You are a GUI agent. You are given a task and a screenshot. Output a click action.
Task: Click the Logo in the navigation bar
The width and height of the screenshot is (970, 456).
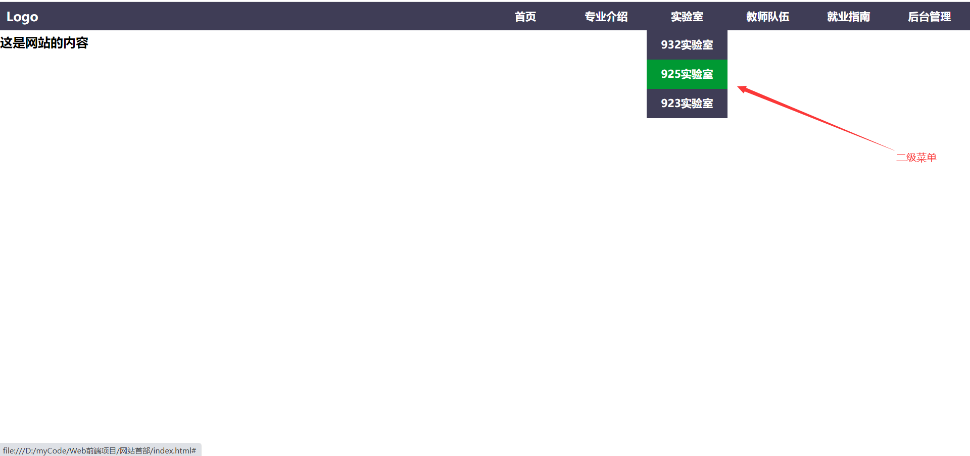(x=22, y=16)
